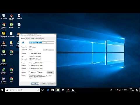Viewport: 140px width, 105px height.
Task: Click the Modified date value
Action: point(36,66)
